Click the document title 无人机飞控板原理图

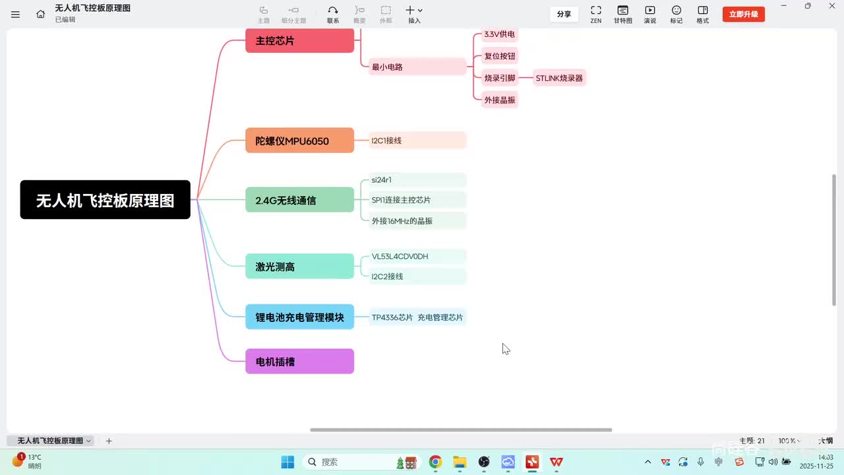click(x=92, y=8)
